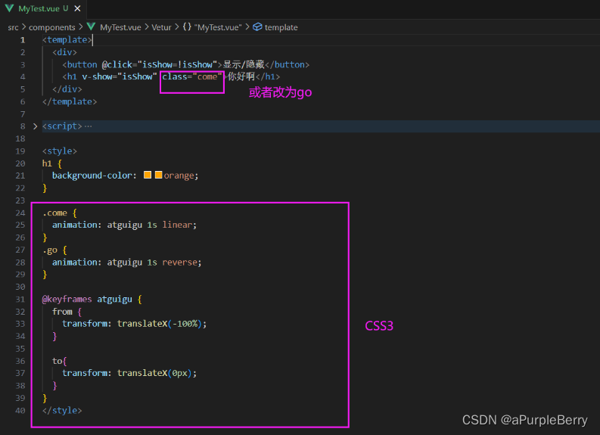
Task: Click the @click attribute on the button
Action: click(160, 64)
